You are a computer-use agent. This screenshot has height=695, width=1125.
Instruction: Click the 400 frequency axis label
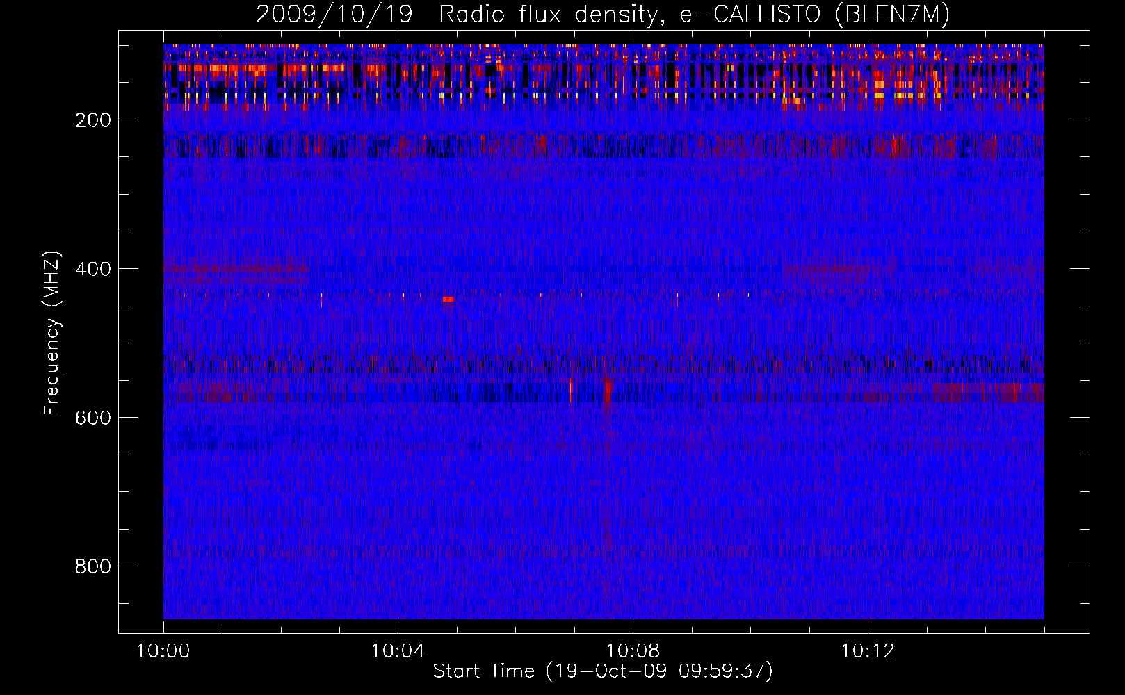click(93, 269)
